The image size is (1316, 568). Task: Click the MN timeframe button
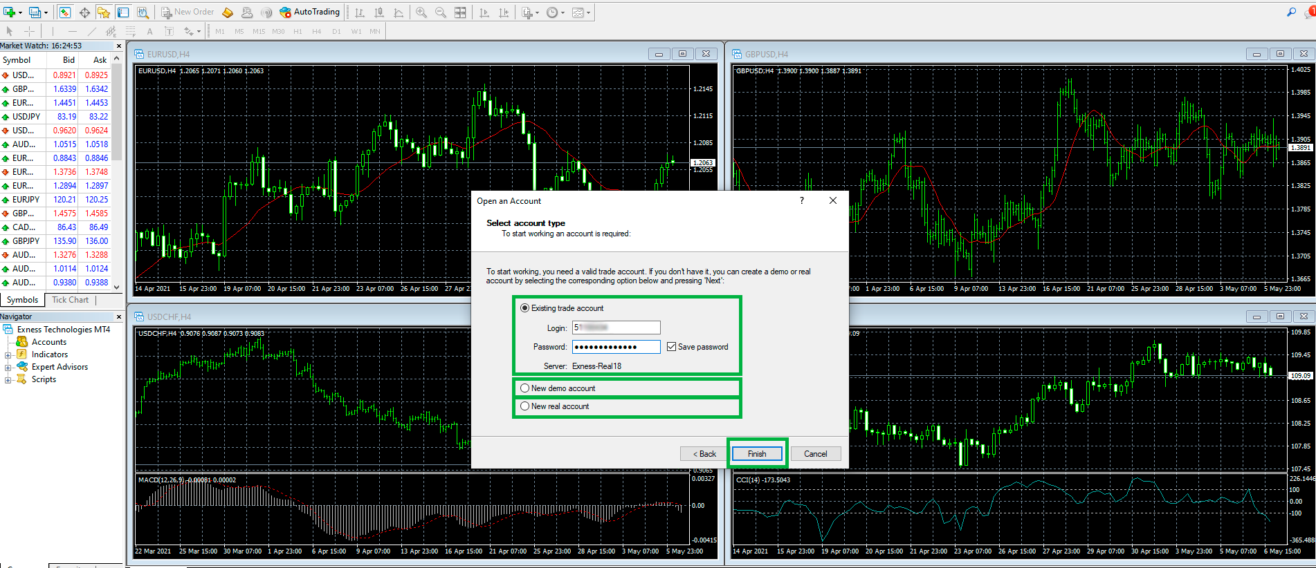pyautogui.click(x=375, y=31)
